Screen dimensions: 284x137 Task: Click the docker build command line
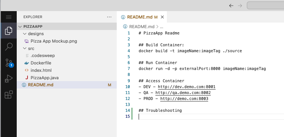[x=190, y=51]
